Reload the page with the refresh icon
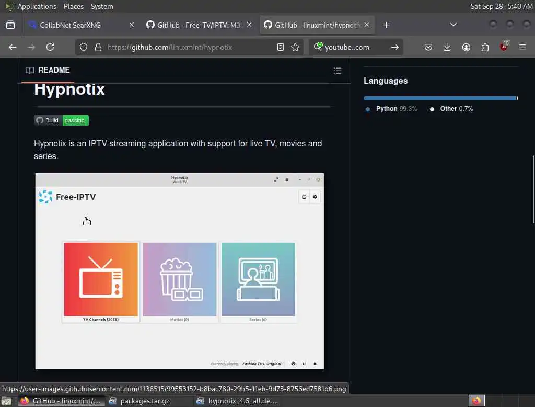This screenshot has height=407, width=535. [50, 47]
